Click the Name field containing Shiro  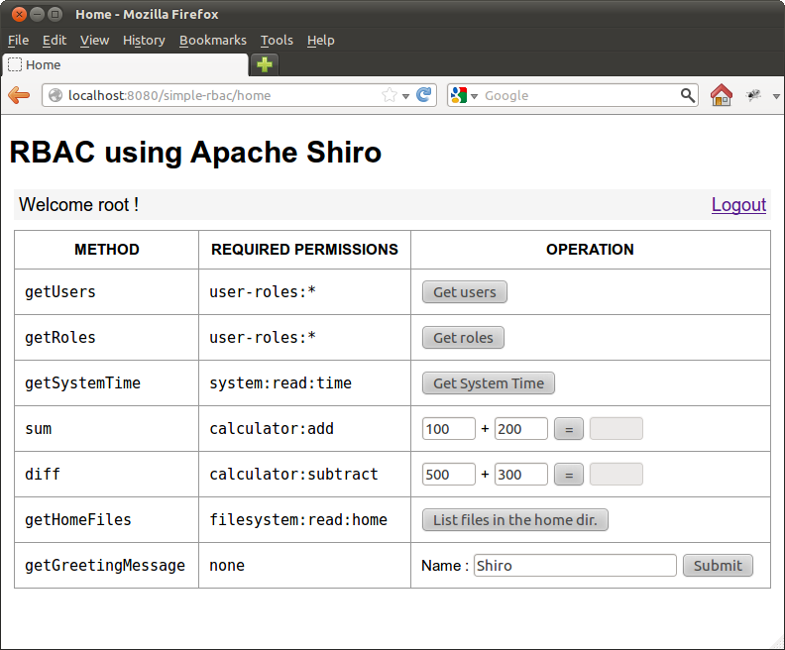coord(575,566)
